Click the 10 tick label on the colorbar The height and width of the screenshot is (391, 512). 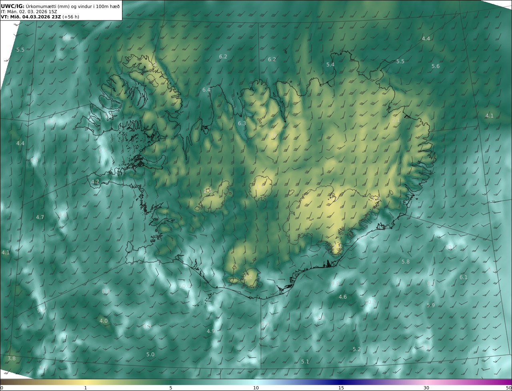[256, 388]
